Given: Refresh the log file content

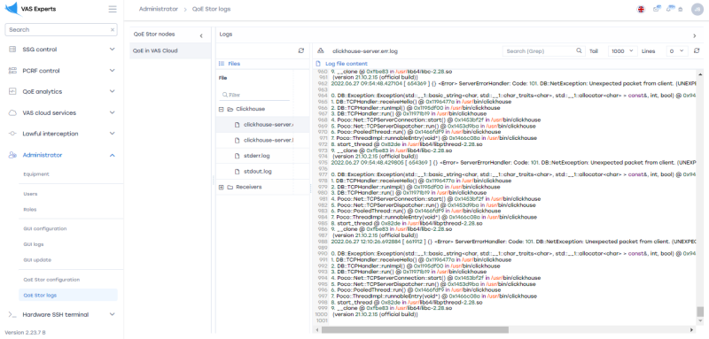Looking at the screenshot, I should tap(697, 51).
